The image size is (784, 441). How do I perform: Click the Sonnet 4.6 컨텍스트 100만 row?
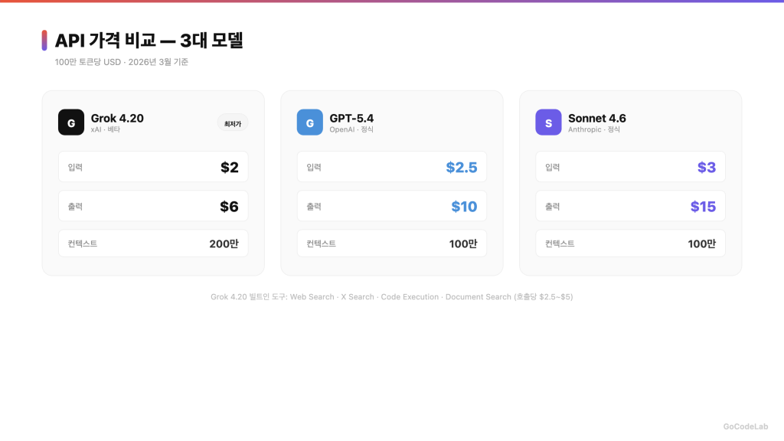tap(630, 243)
